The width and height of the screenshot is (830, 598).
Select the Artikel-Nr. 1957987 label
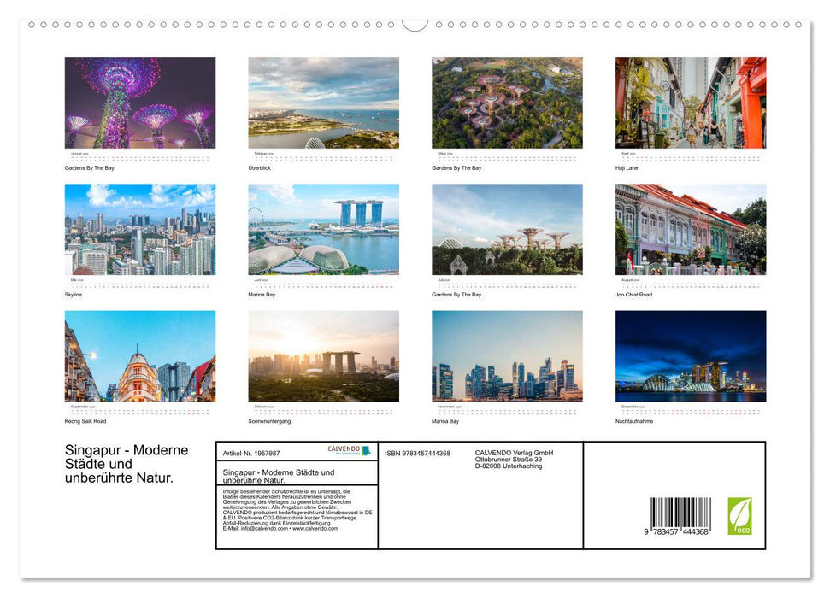251,452
